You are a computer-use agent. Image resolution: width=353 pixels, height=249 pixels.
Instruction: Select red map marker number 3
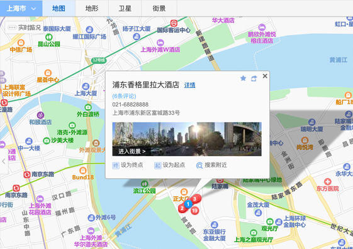[196, 199]
